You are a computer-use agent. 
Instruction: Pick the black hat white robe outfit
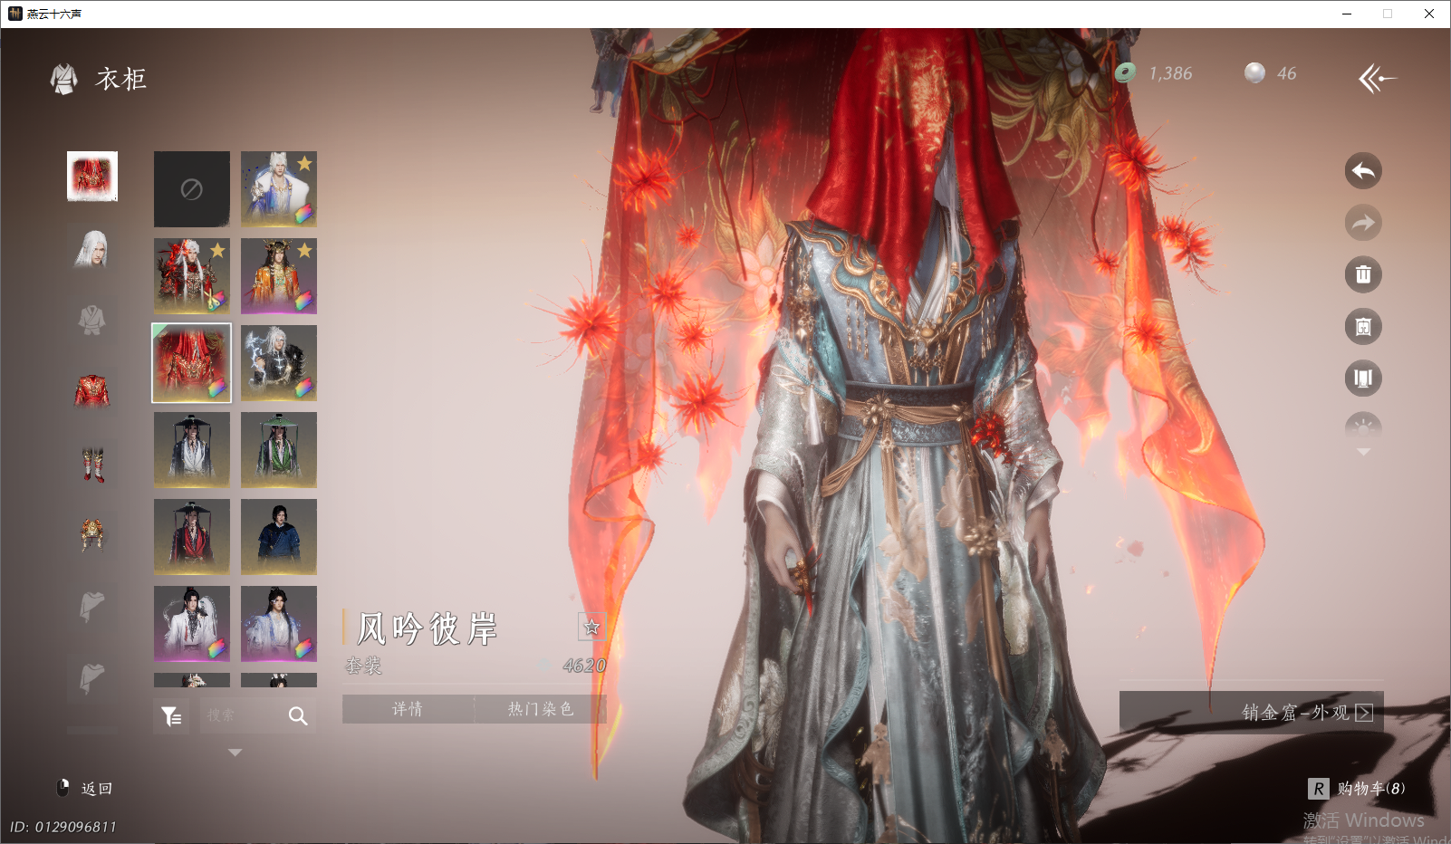coord(192,450)
